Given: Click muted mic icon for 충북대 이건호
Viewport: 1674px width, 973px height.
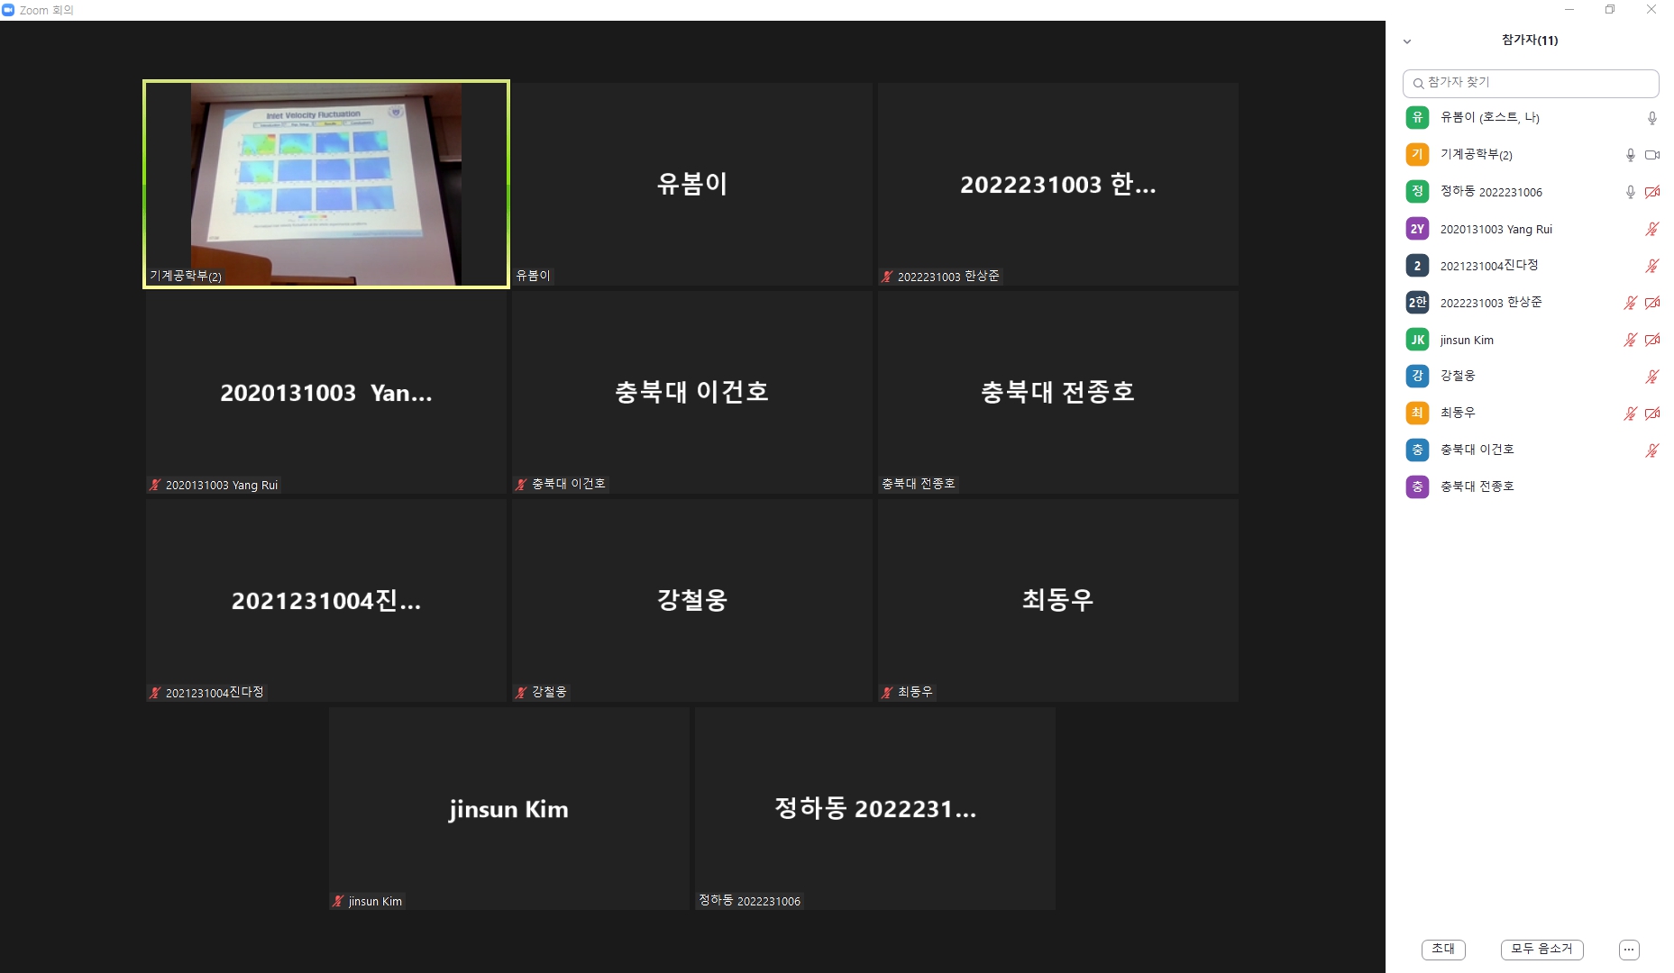Looking at the screenshot, I should pyautogui.click(x=1651, y=450).
